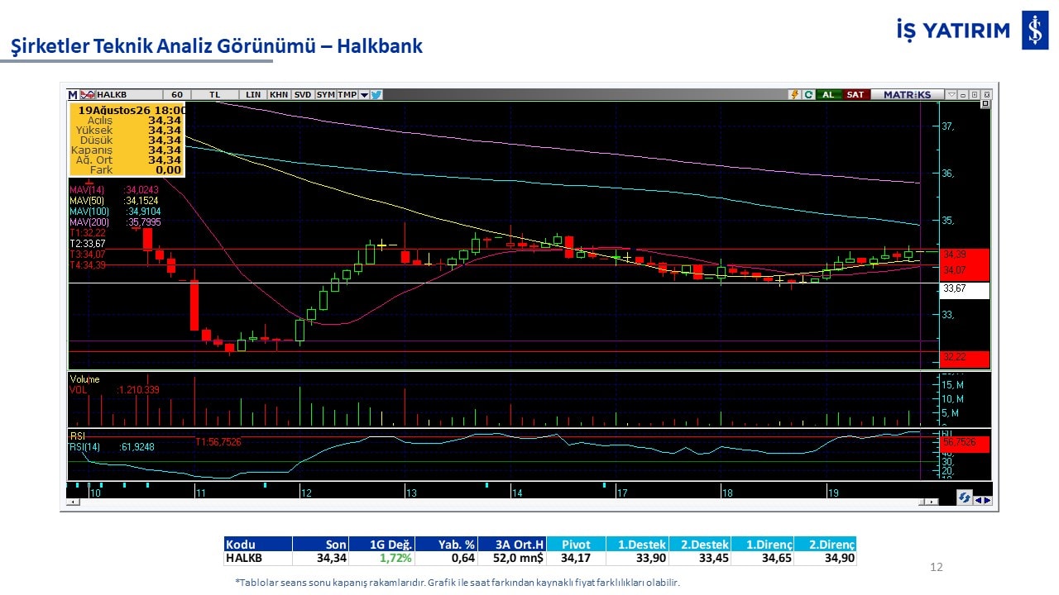Click the red 32,22 price tag
Viewport: 1059px width, 595px height.
(965, 358)
